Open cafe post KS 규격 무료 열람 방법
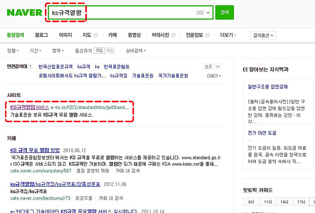The image size is (315, 213). (35, 151)
